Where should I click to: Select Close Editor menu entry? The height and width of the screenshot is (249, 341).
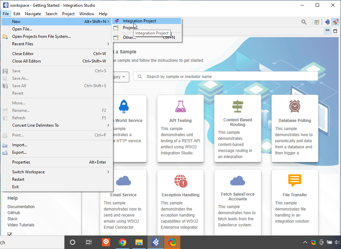point(57,53)
